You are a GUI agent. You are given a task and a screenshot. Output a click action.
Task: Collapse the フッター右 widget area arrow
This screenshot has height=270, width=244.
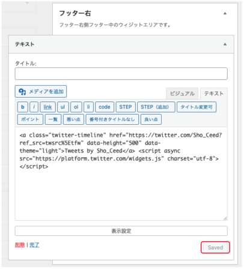pyautogui.click(x=225, y=13)
